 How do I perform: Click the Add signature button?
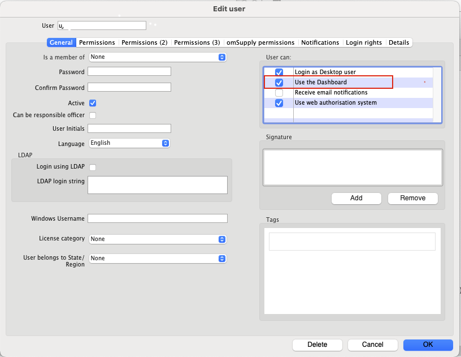coord(356,198)
